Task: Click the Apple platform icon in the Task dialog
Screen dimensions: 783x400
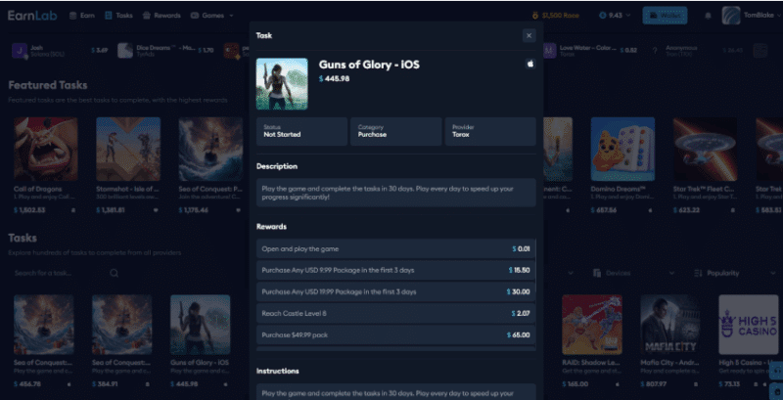Action: pos(530,64)
